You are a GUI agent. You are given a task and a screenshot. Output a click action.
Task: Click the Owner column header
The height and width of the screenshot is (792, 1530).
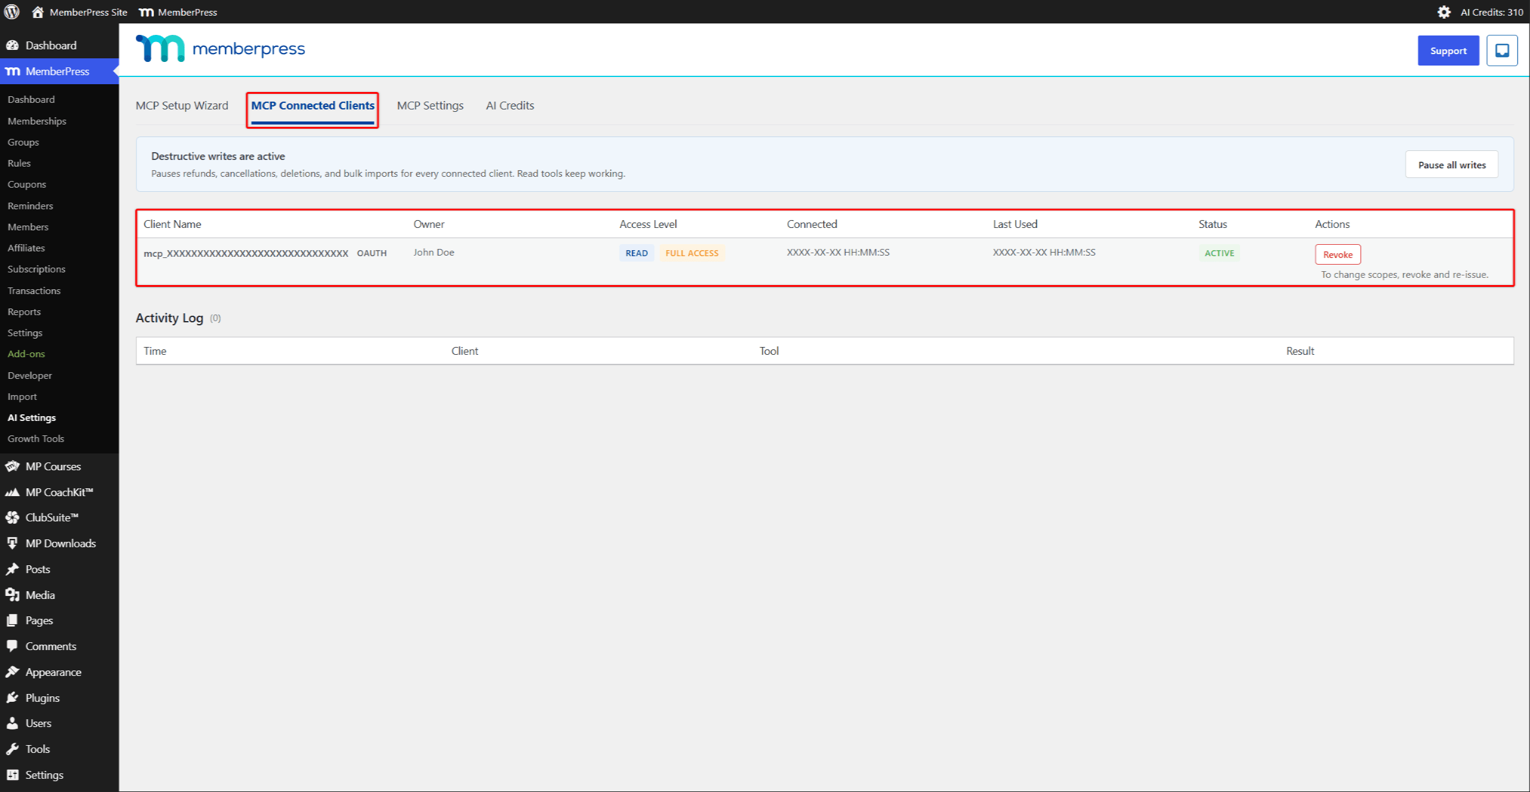point(429,224)
